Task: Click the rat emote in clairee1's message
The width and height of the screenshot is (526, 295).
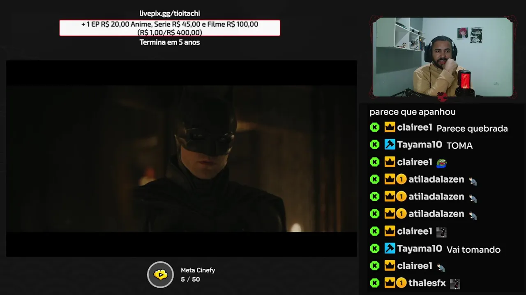Action: point(441,267)
